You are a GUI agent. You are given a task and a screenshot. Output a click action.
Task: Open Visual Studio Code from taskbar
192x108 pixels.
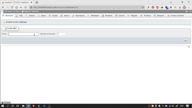[x=44, y=106]
